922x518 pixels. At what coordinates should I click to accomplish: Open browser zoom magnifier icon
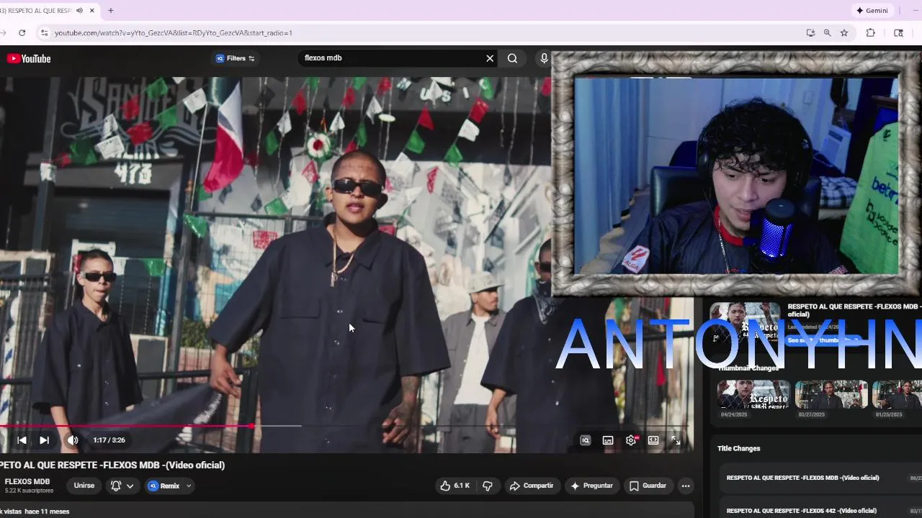pyautogui.click(x=827, y=33)
